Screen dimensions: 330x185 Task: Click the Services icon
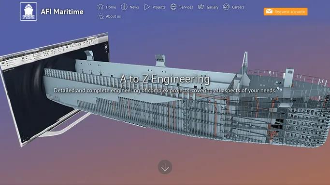tap(173, 7)
